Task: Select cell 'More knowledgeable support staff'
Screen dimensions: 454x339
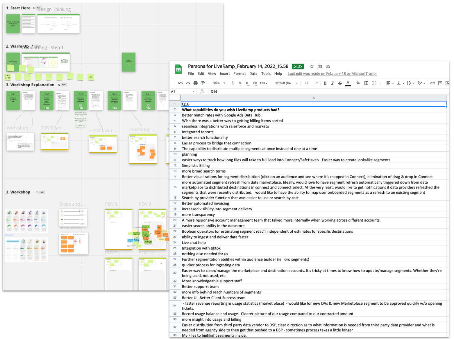Action: (314, 281)
